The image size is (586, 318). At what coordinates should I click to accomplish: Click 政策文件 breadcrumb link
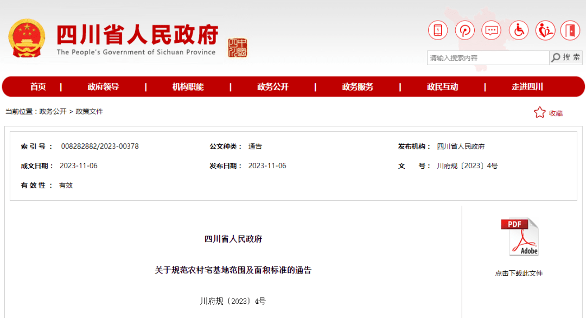[90, 111]
